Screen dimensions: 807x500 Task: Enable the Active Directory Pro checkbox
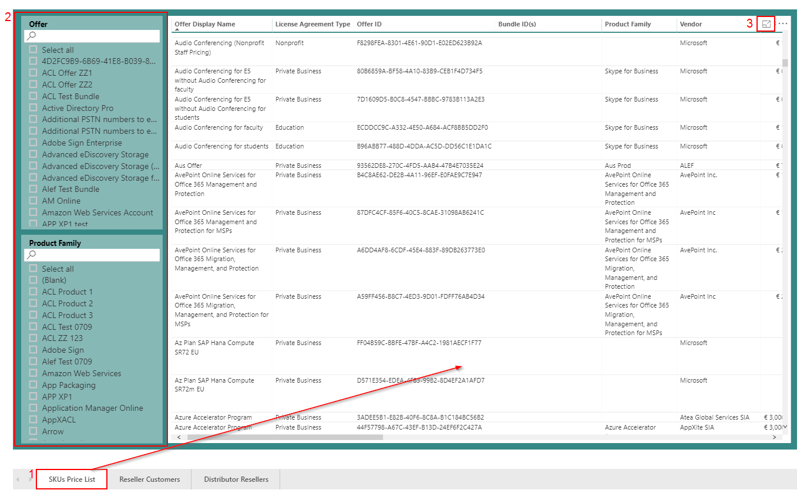(x=33, y=108)
